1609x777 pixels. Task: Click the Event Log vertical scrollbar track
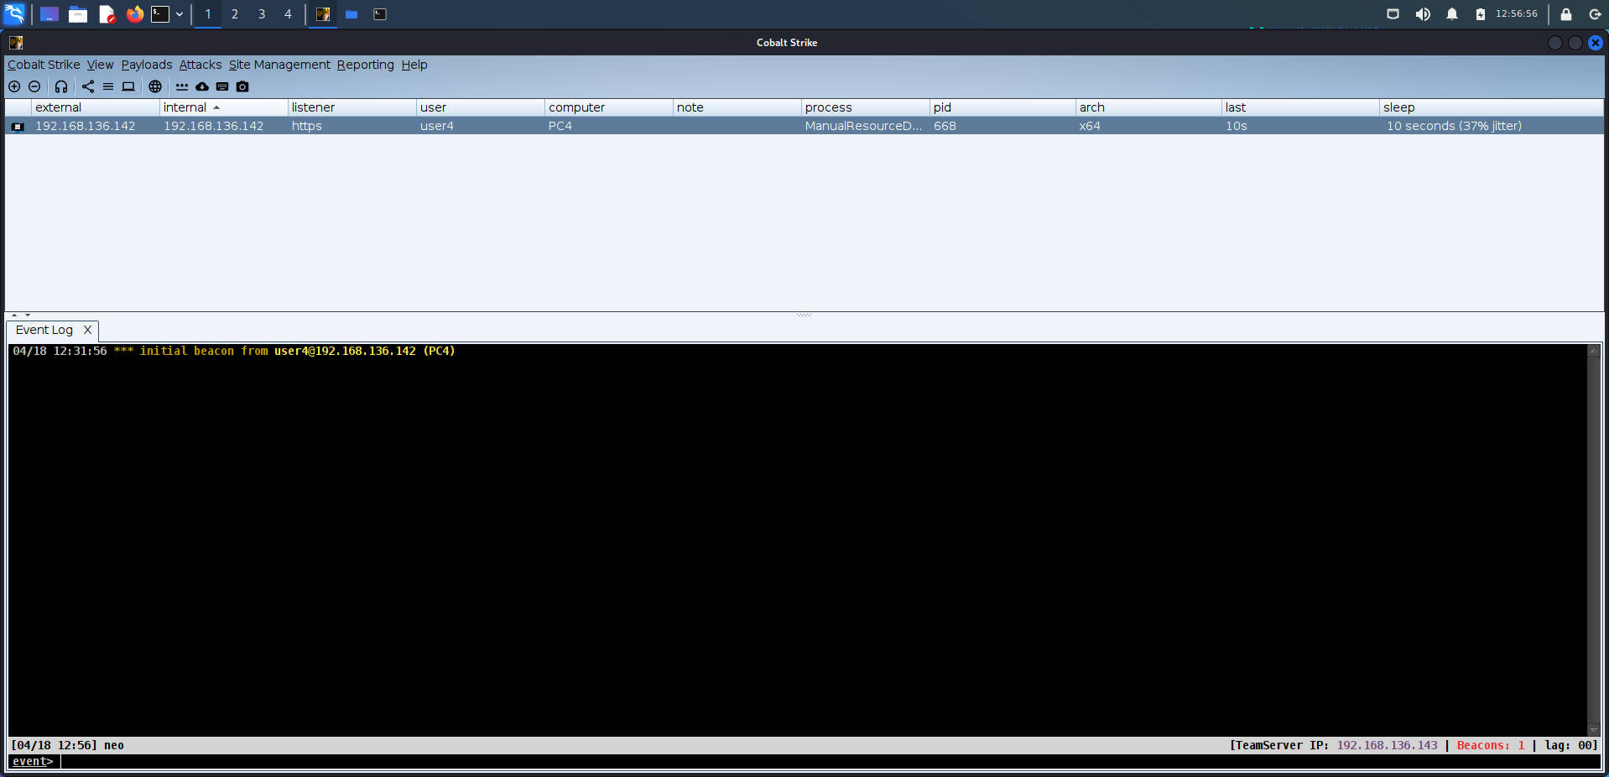(x=1594, y=540)
